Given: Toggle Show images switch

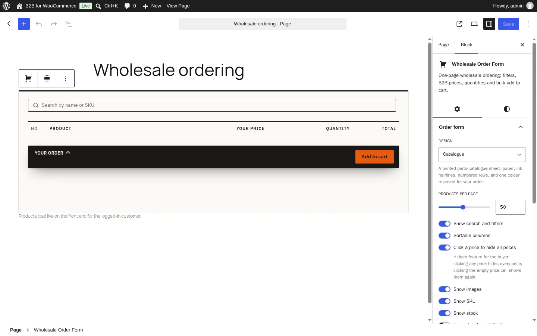Looking at the screenshot, I should click(x=445, y=289).
